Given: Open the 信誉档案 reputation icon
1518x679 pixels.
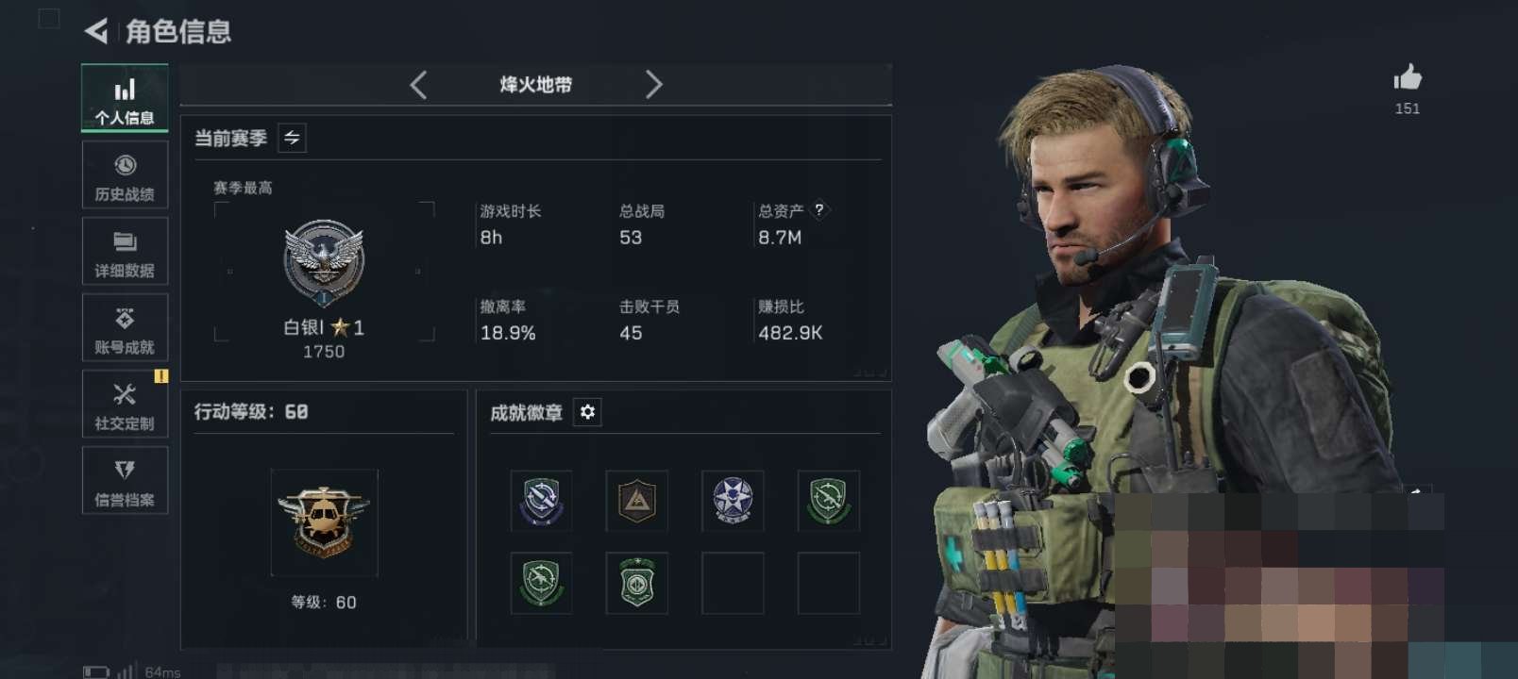Looking at the screenshot, I should [125, 481].
